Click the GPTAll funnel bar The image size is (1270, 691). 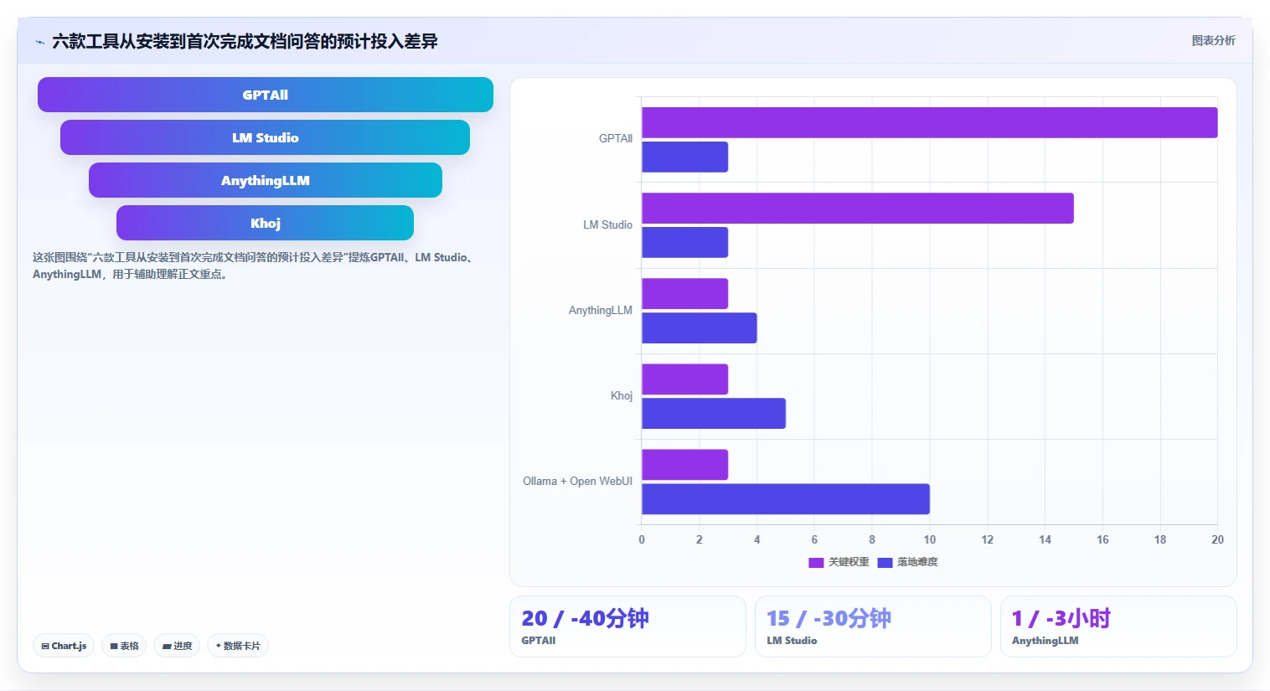(x=266, y=95)
